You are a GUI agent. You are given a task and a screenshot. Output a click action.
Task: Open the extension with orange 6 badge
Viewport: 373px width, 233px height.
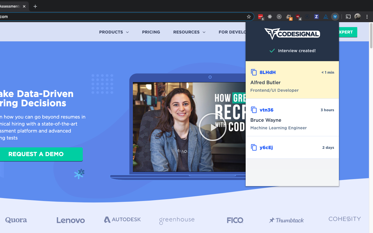288,17
